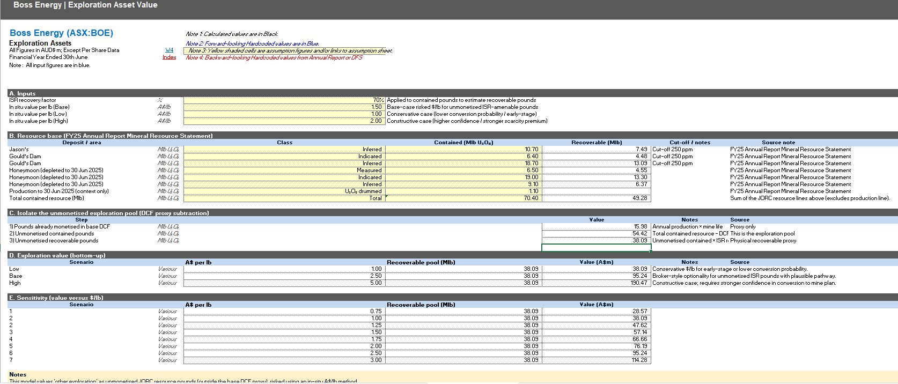This screenshot has width=898, height=384.
Task: Select Jason's contained value 10.70
Action: (463, 149)
